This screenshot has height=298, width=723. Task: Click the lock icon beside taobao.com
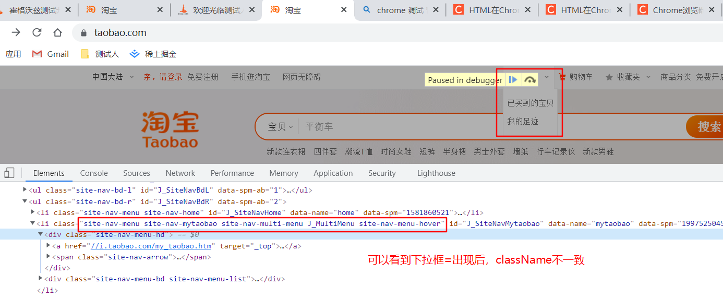tap(83, 33)
